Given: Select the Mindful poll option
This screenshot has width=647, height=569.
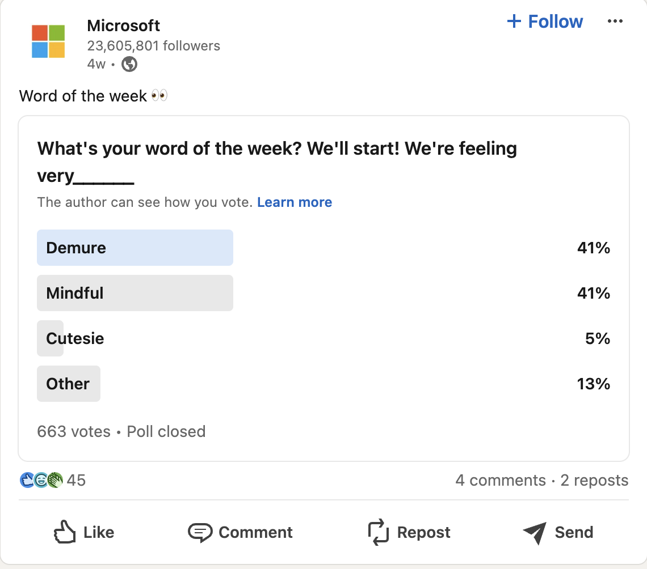Looking at the screenshot, I should [135, 293].
